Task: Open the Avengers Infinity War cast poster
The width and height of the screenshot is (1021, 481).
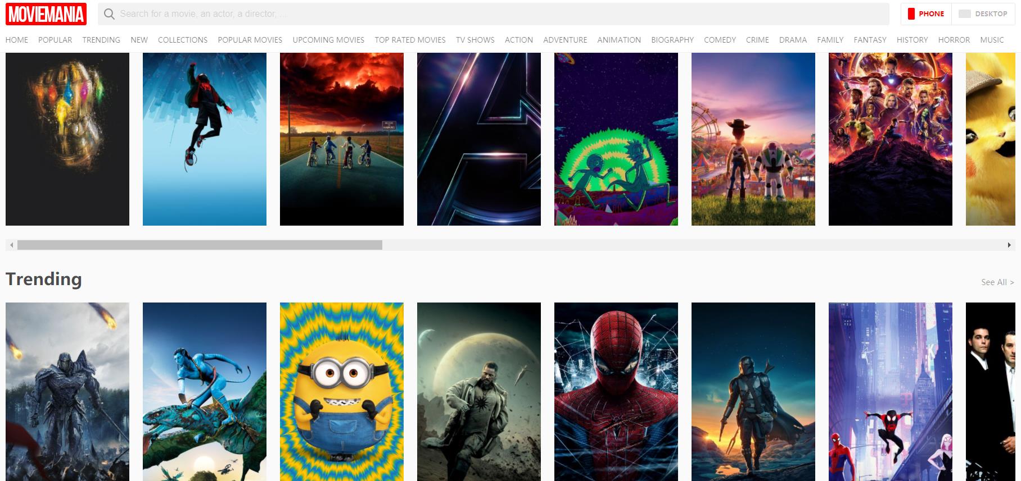Action: [x=891, y=139]
